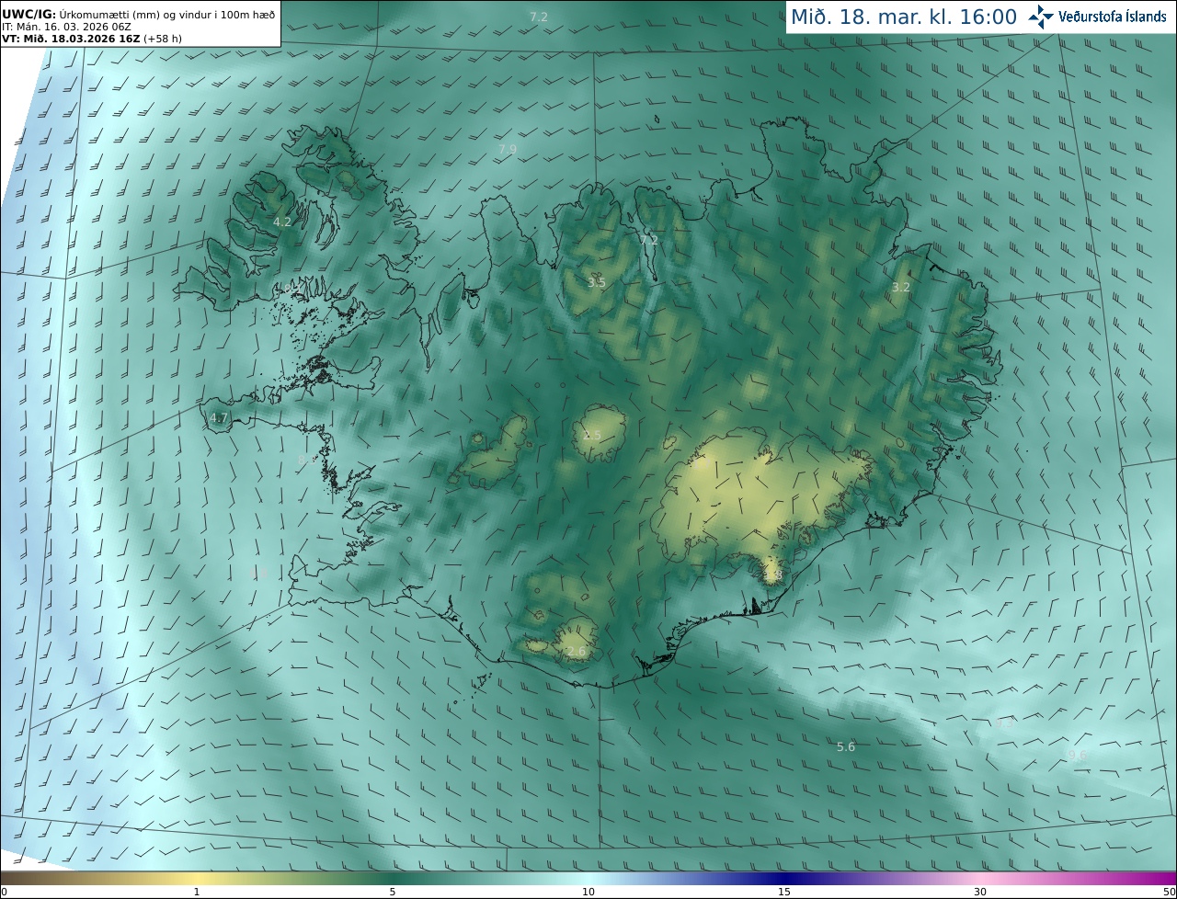The height and width of the screenshot is (899, 1177).
Task: Pick the yellow segment of the color bar
Action: tap(197, 878)
